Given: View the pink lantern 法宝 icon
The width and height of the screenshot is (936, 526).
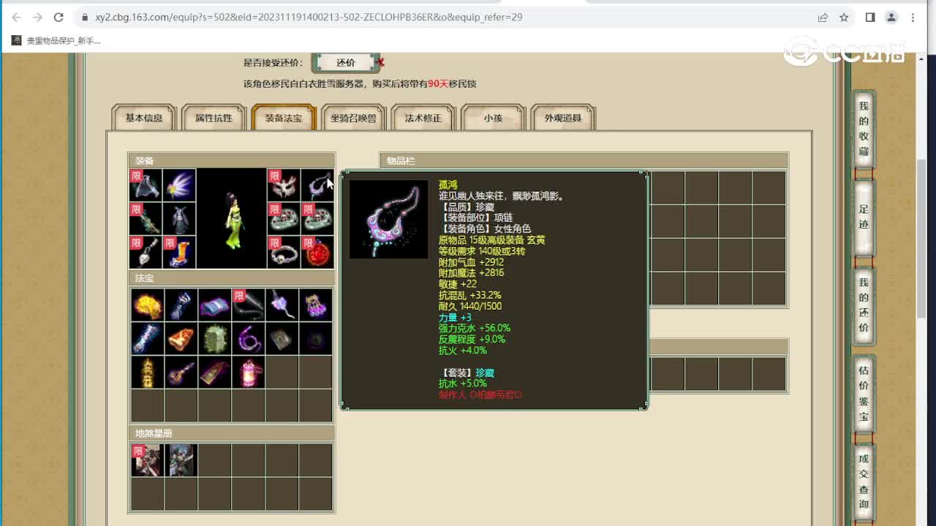Looking at the screenshot, I should (x=249, y=372).
